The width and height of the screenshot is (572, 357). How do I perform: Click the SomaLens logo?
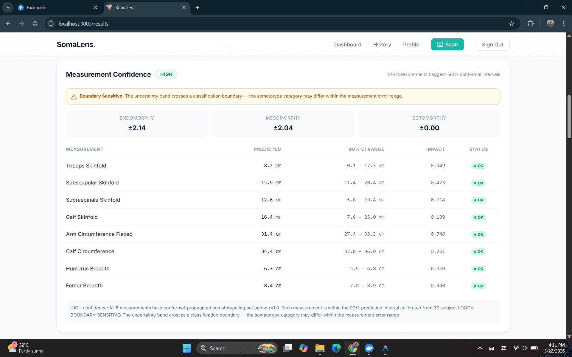tap(76, 44)
